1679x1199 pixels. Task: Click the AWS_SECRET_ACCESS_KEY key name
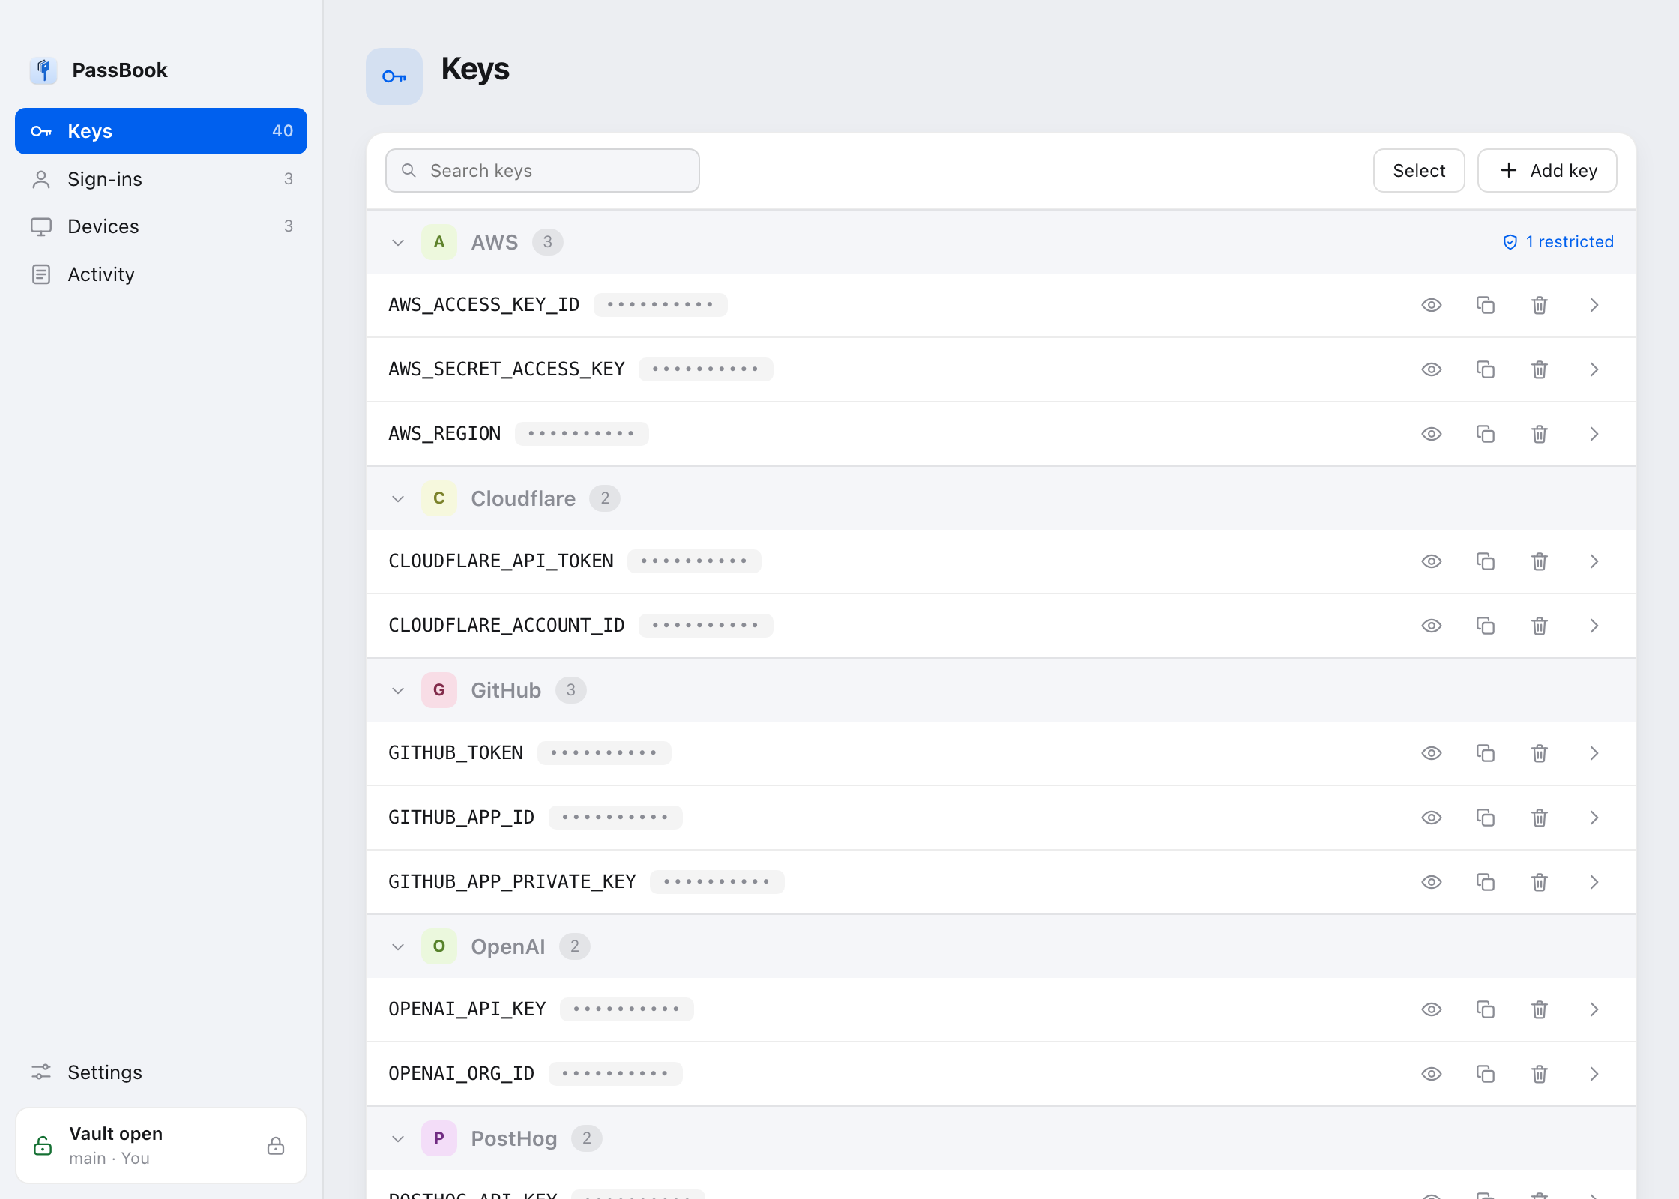[x=507, y=369]
